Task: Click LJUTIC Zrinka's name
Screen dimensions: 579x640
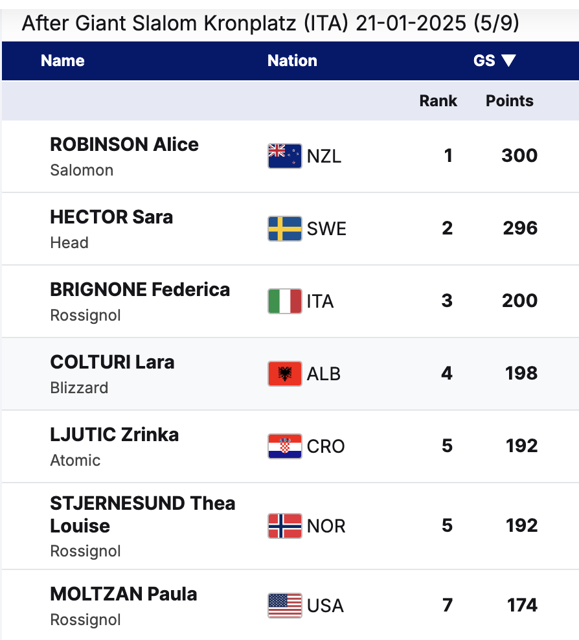Action: (x=115, y=435)
